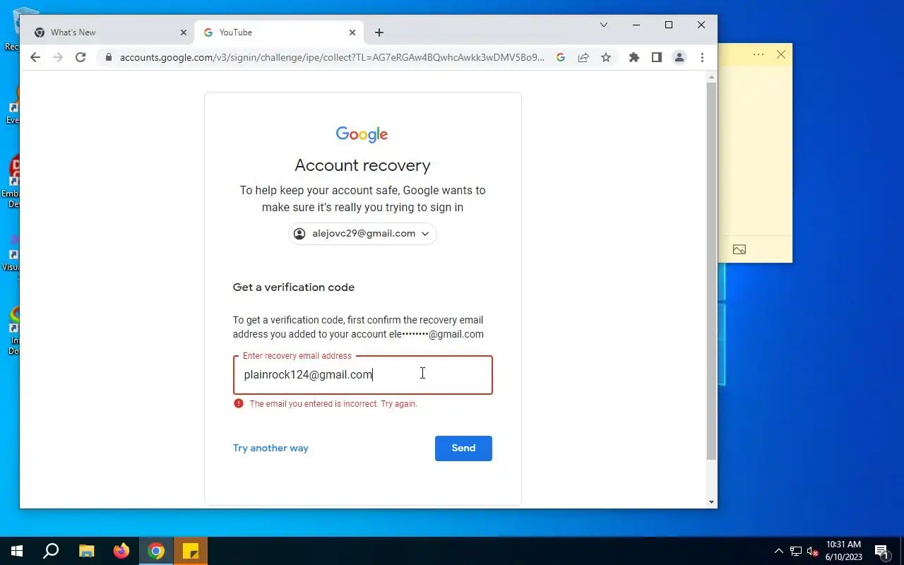Click the Account recovery heading
The height and width of the screenshot is (565, 904).
pyautogui.click(x=362, y=165)
